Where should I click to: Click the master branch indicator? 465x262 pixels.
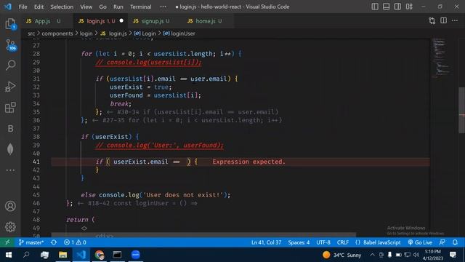tap(31, 242)
